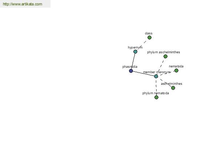Select the class text label
This screenshot has height=145, width=218.
[x=149, y=33]
